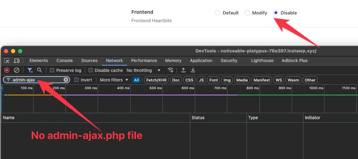
Task: Select the Modify radio option
Action: 247,13
